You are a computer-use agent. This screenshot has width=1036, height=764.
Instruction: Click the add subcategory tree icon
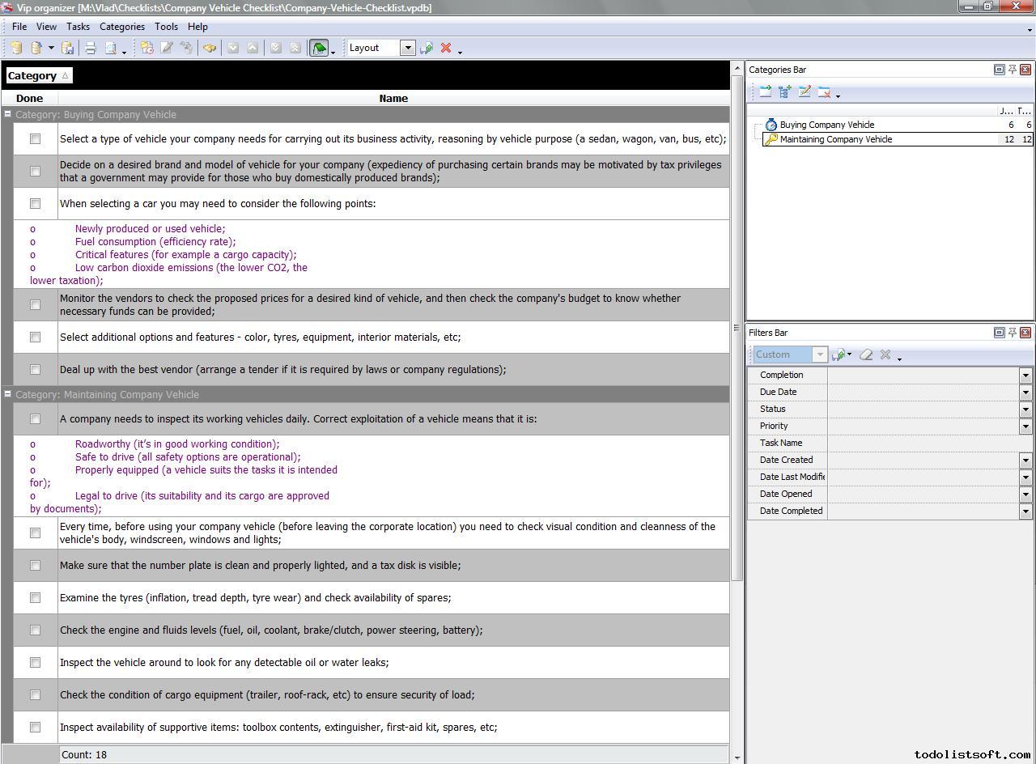coord(784,92)
